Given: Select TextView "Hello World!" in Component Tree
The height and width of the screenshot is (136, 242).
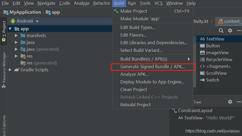Looking at the screenshot, I should (206, 118).
